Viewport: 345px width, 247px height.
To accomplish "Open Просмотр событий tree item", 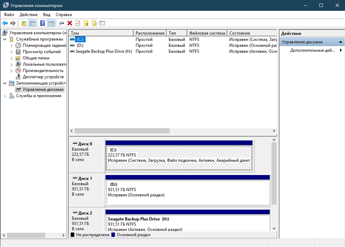I will point(42,52).
